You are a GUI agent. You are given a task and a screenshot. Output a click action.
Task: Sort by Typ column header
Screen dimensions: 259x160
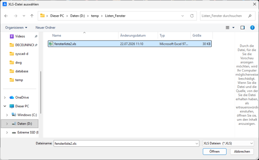point(162,36)
